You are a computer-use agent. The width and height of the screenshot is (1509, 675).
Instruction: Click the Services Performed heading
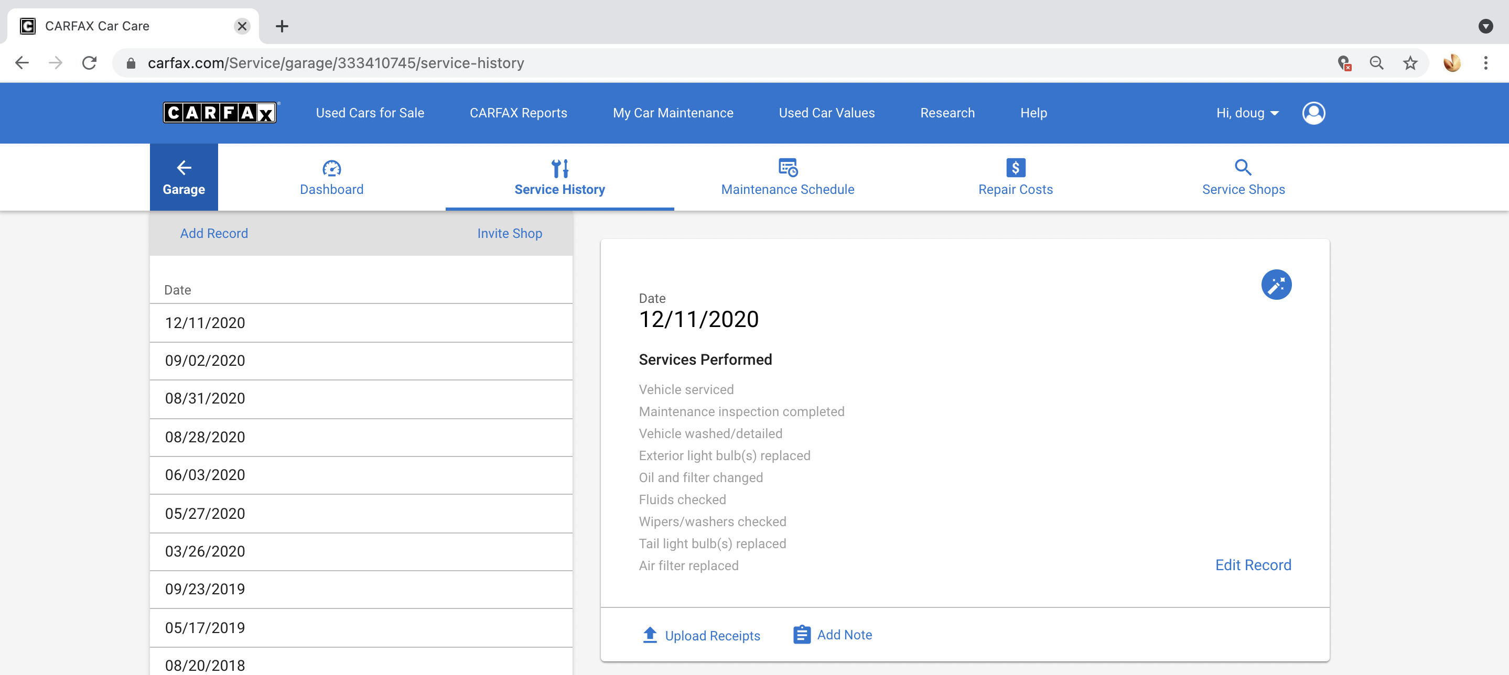(x=705, y=360)
